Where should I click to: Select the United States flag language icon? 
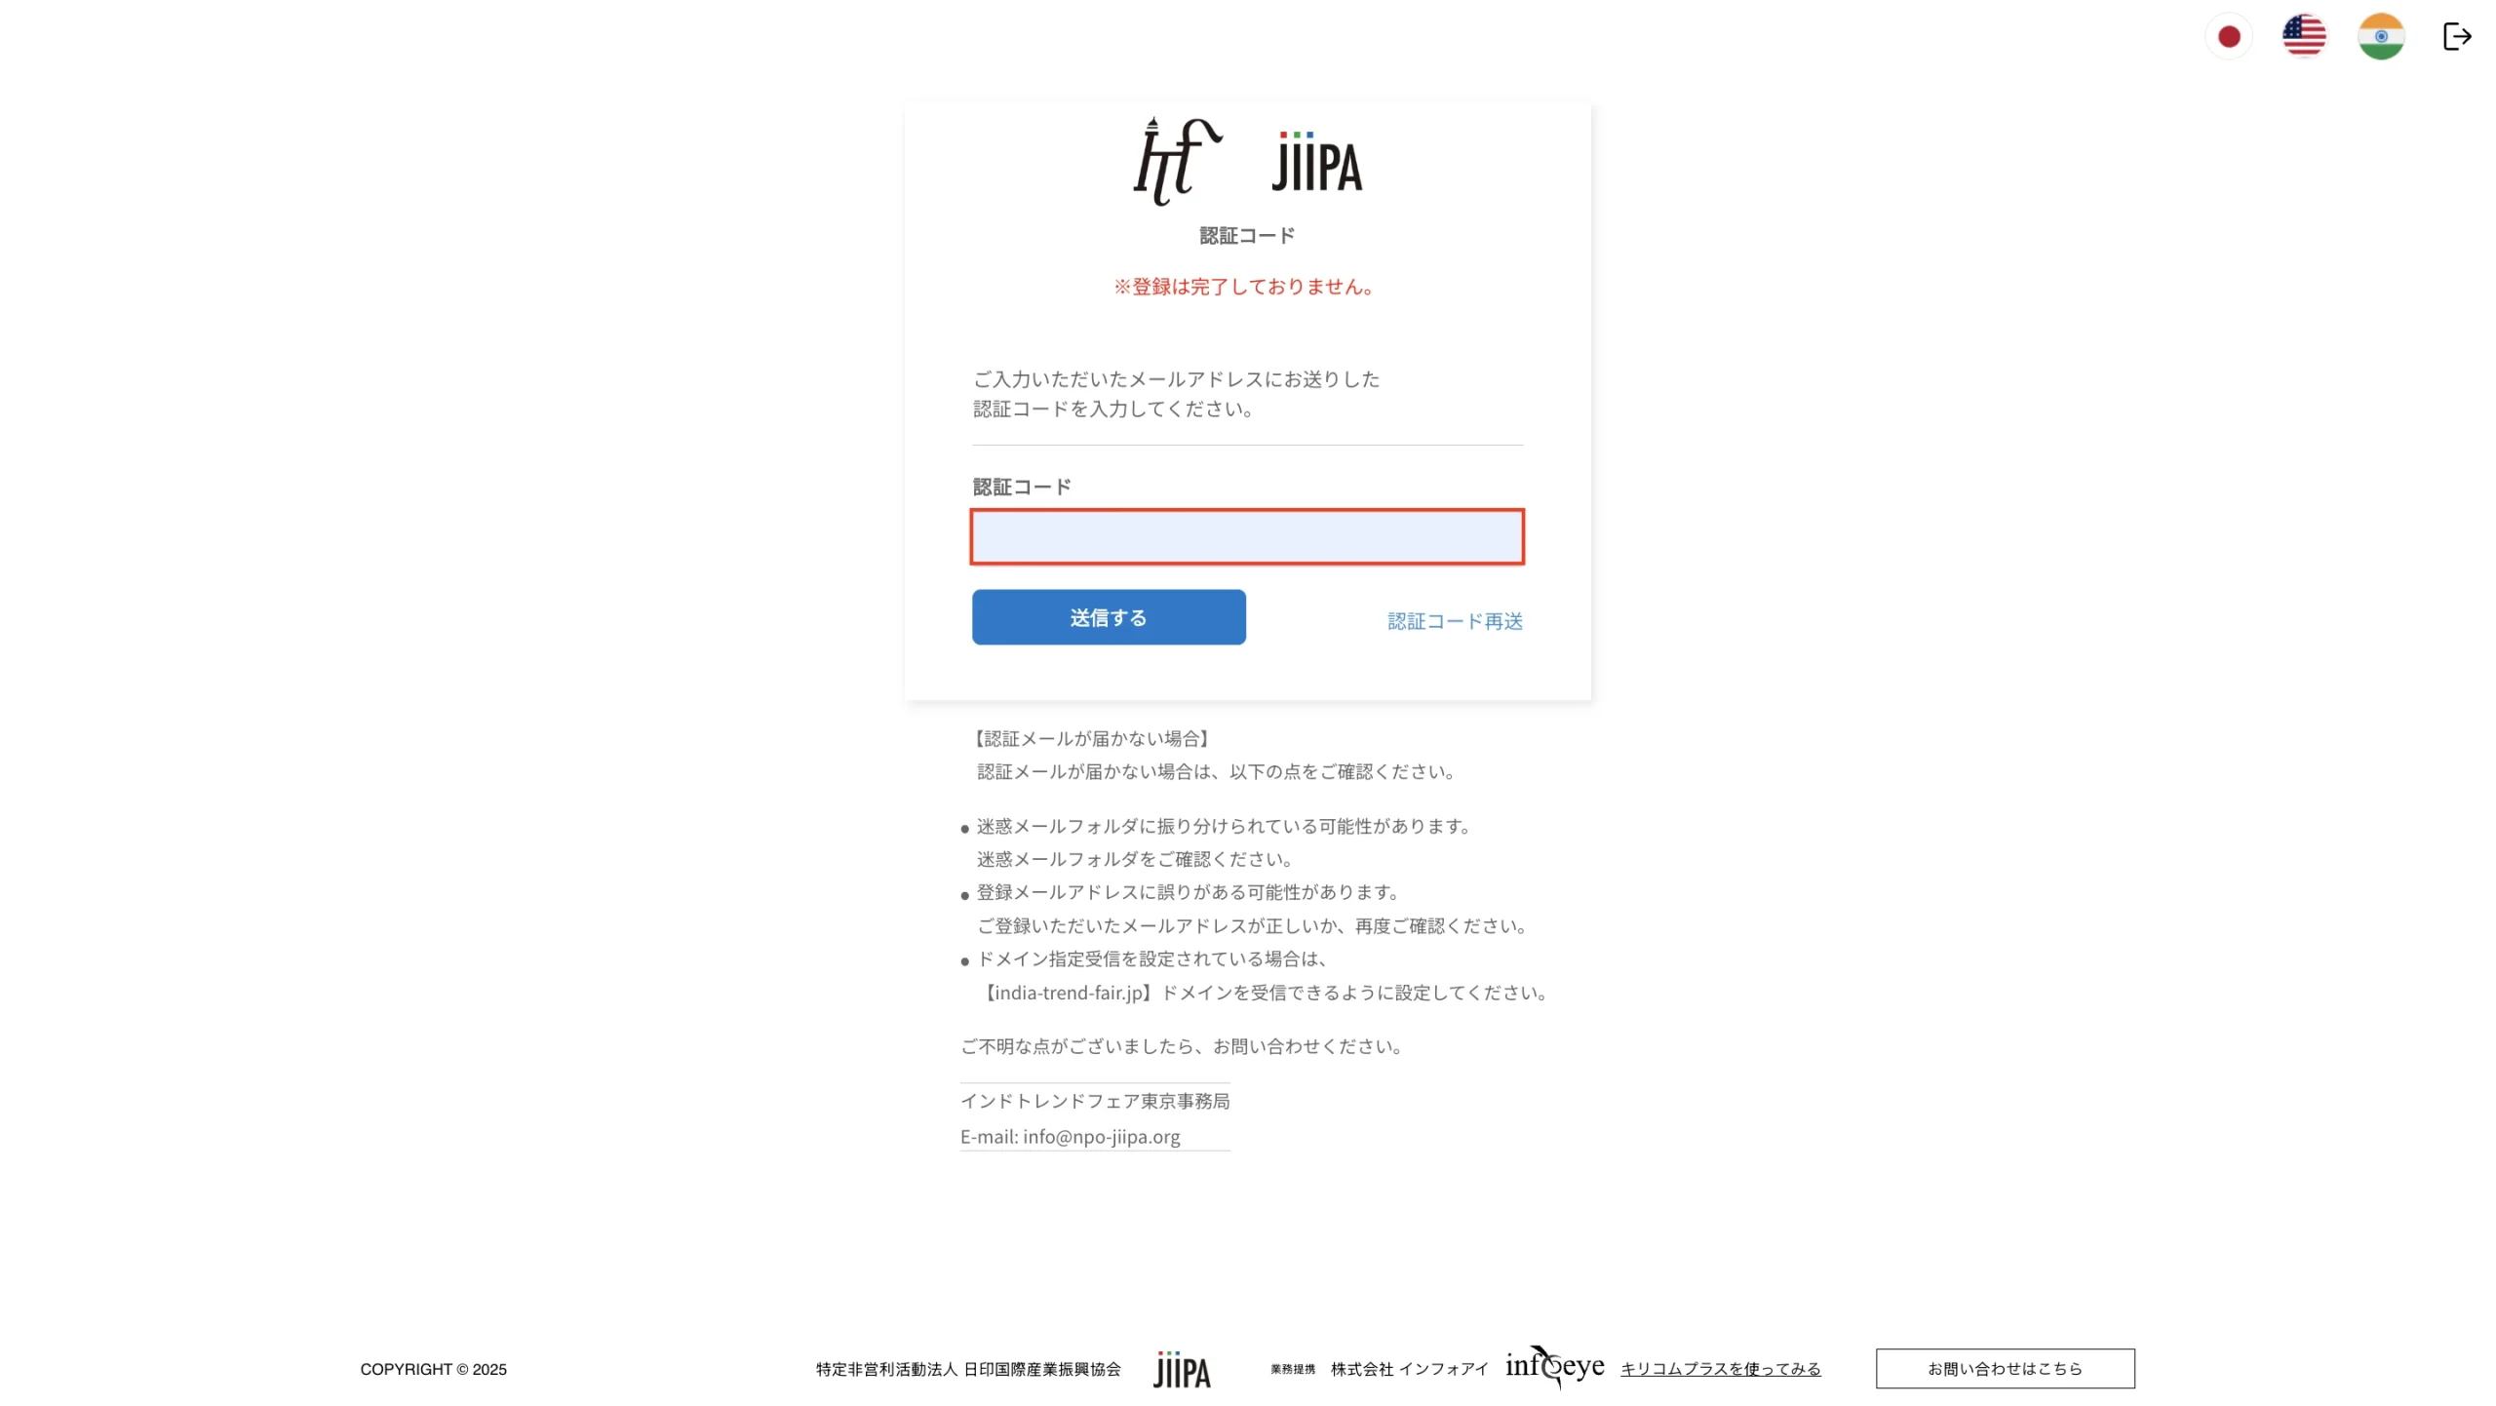point(2304,37)
